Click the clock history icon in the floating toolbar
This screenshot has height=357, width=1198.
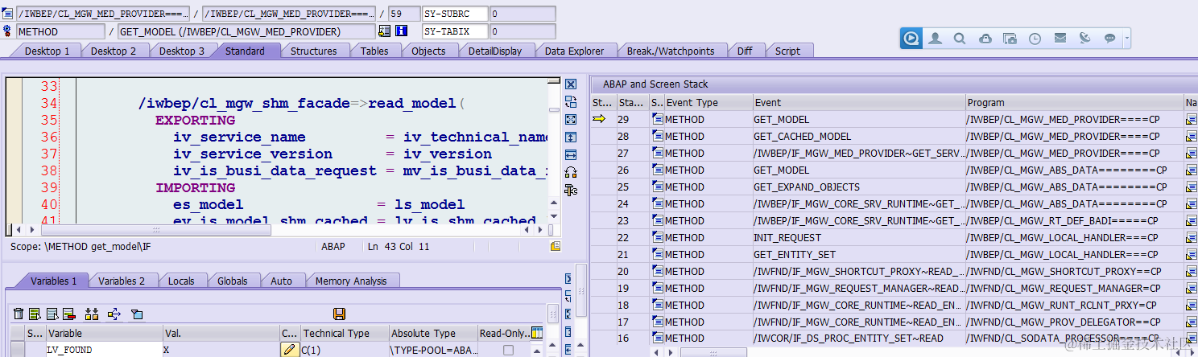point(1035,38)
